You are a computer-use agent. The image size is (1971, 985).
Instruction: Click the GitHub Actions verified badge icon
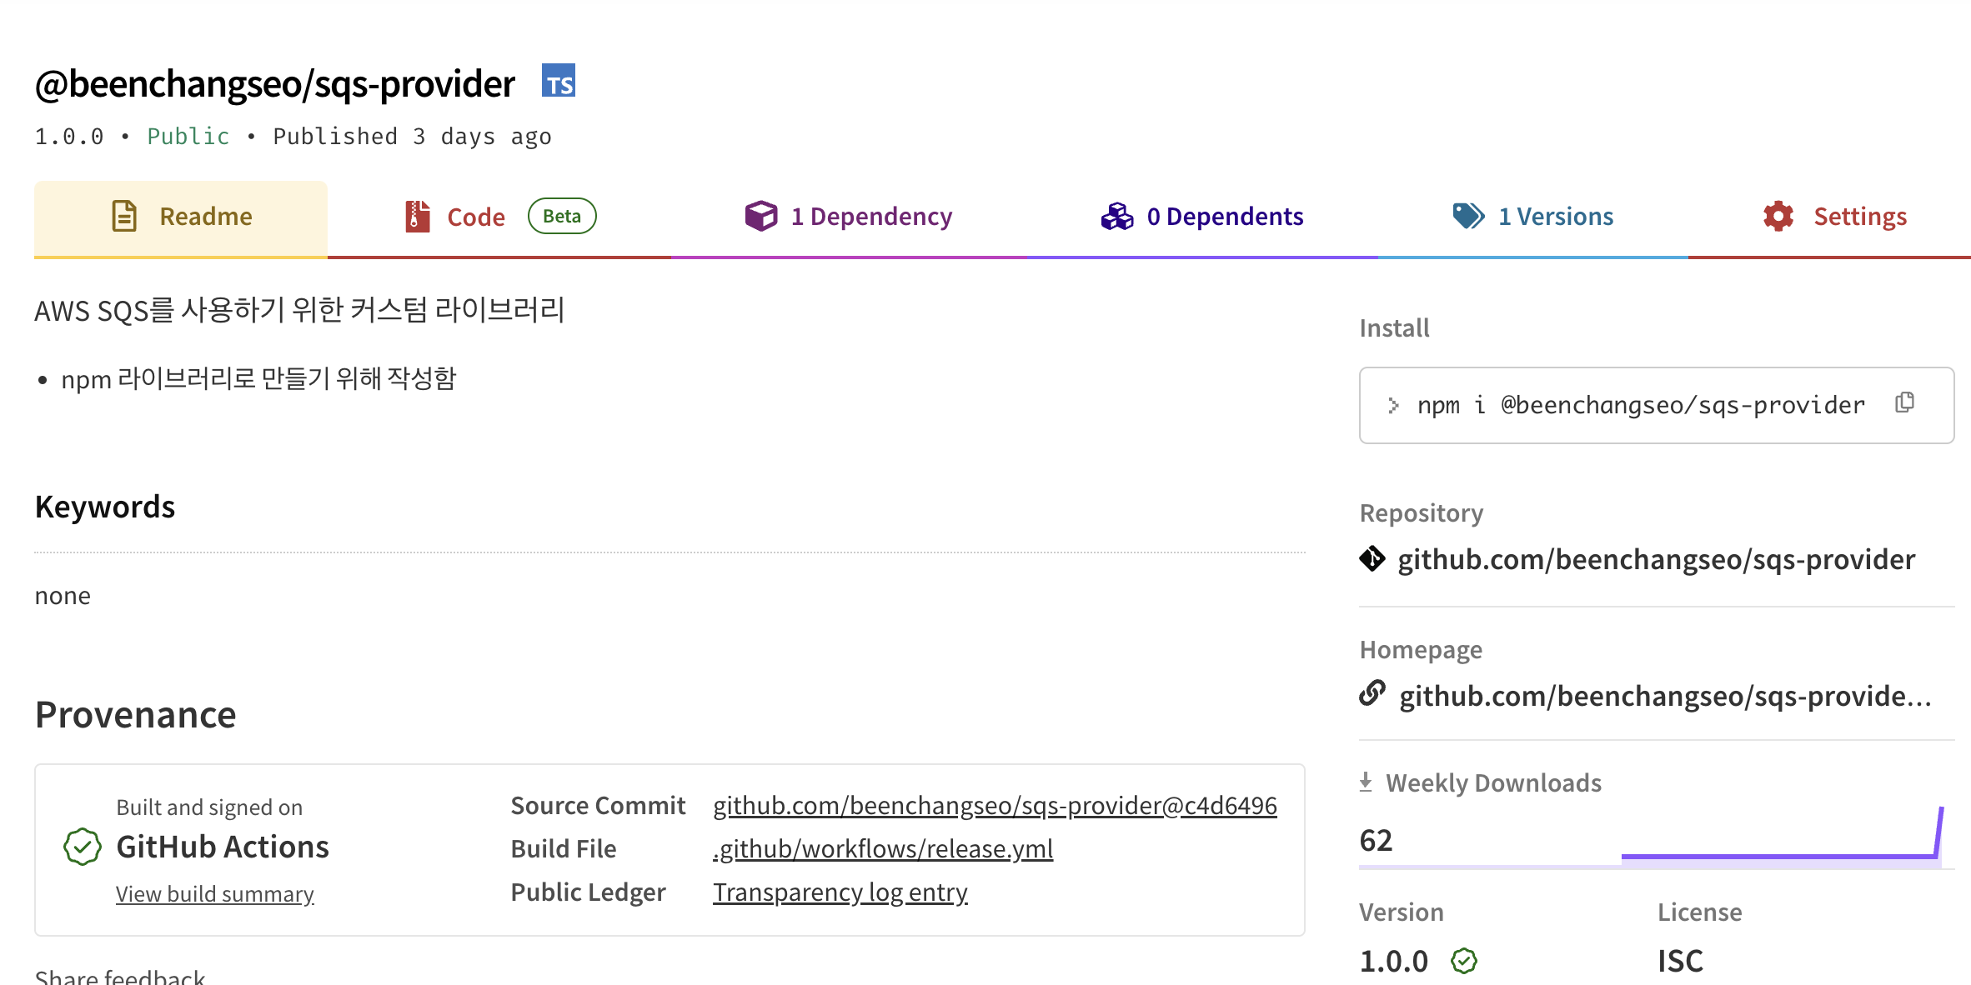point(81,847)
